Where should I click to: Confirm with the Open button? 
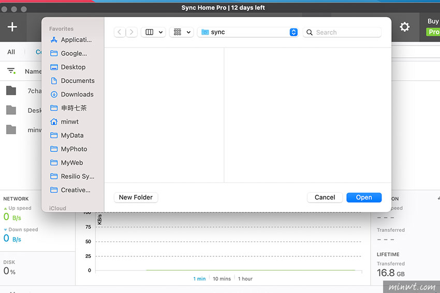(x=364, y=197)
